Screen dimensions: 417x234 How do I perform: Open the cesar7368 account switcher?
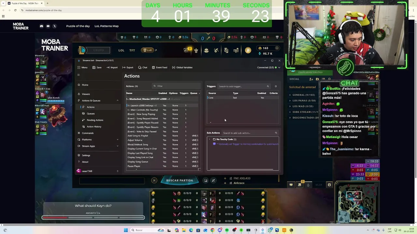(98, 171)
